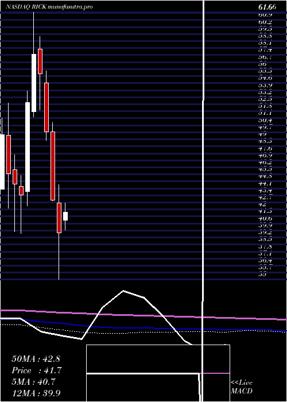Viewport: 287px width, 402px height.
Task: Click the 42.7 price axis label
Action: [265, 198]
